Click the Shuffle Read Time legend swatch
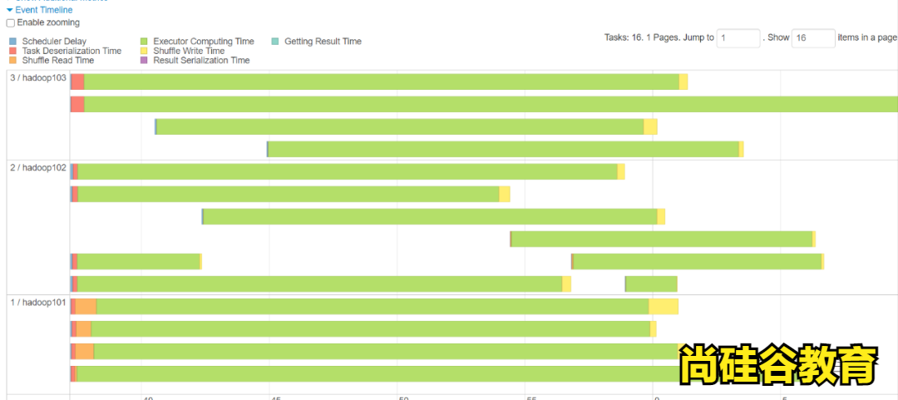The width and height of the screenshot is (898, 400). [x=12, y=60]
